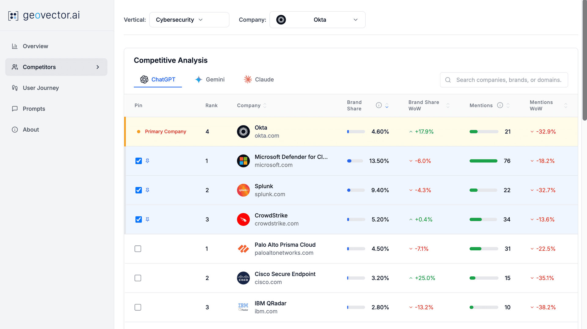
Task: Sort by Mentions WoW using its chevrons
Action: tap(566, 105)
